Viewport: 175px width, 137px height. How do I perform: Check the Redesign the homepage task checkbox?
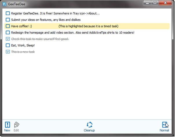8,33
